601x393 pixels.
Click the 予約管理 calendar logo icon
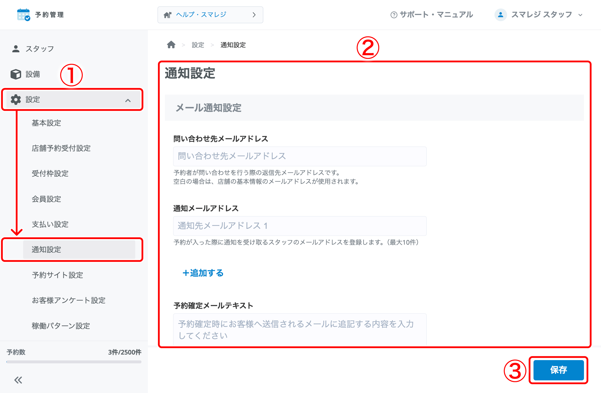[23, 15]
